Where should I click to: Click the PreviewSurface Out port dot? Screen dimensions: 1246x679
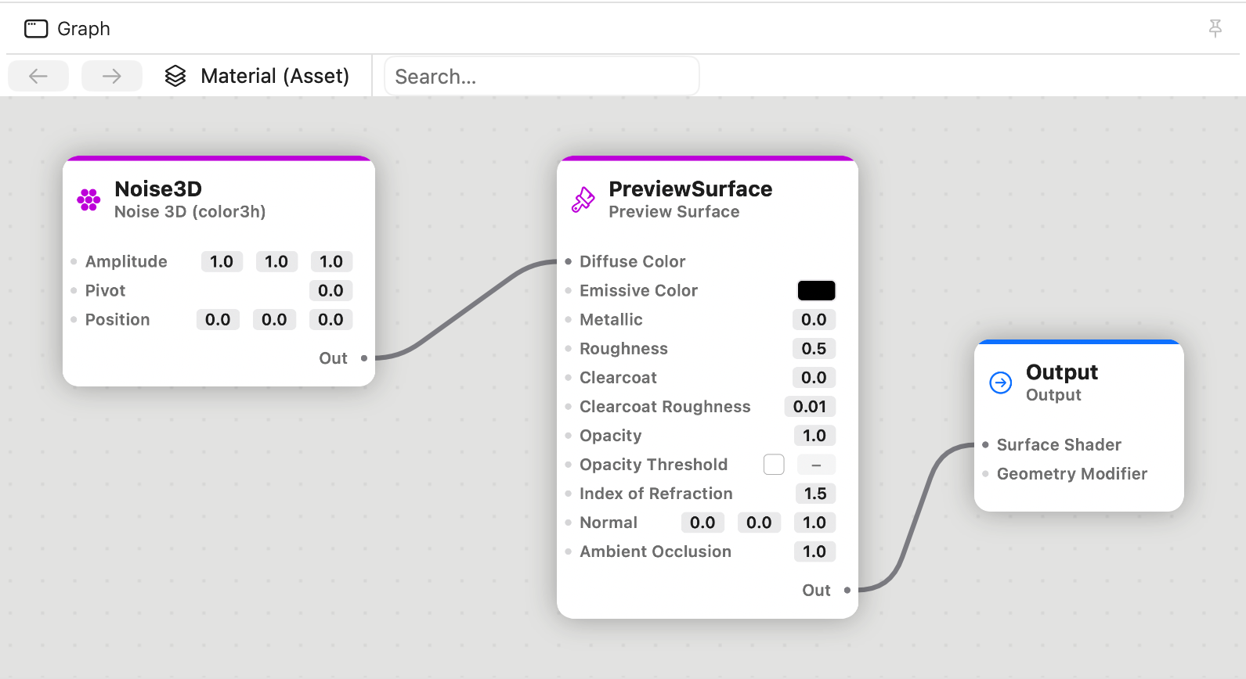[x=847, y=591]
